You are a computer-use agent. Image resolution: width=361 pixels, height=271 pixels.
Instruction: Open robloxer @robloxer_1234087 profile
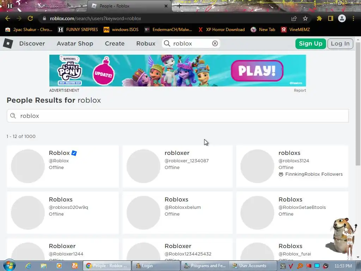tap(178, 167)
